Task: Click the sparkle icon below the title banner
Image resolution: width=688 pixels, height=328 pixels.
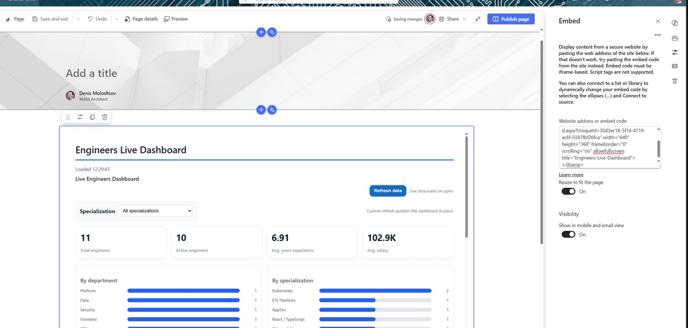Action: coord(272,110)
